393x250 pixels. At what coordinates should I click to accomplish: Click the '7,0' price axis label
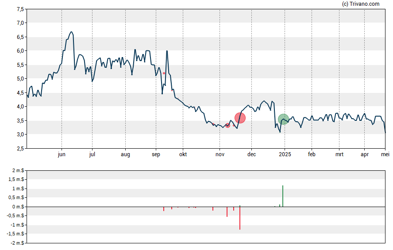coord(20,23)
